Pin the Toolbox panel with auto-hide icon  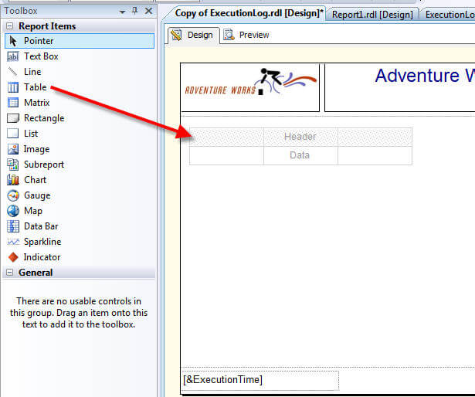(135, 11)
